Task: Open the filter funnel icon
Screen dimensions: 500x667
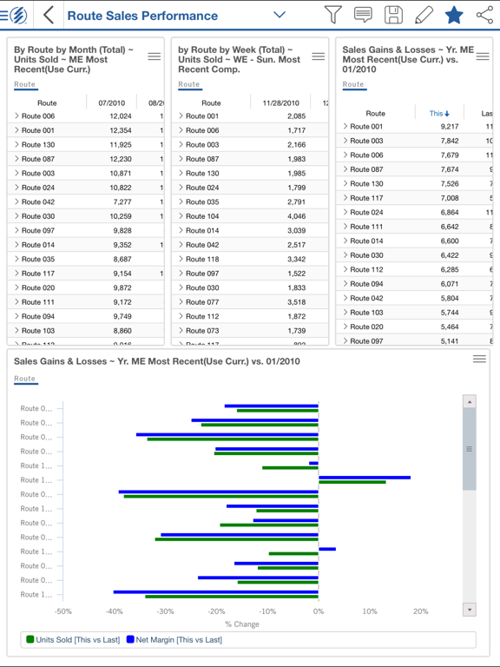Action: 333,15
